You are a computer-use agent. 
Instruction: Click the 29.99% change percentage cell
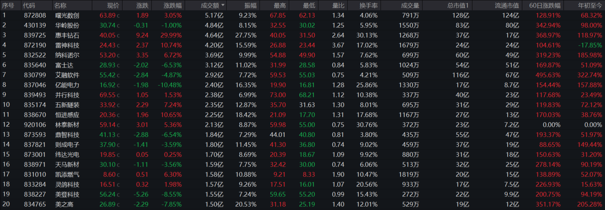(x=171, y=35)
